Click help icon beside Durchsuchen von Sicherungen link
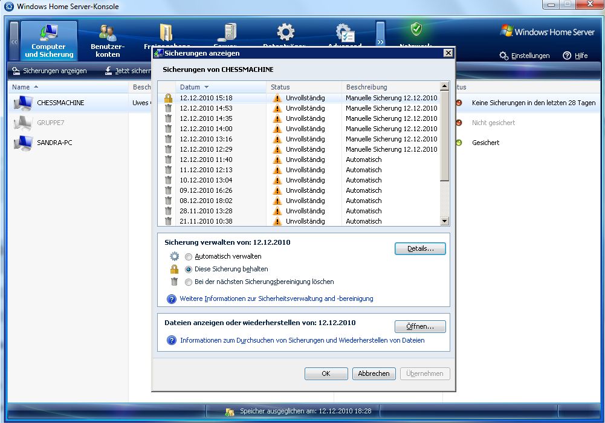 click(171, 340)
